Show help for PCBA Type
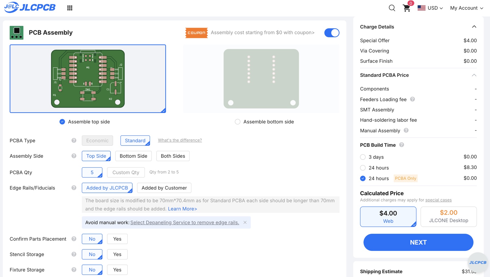The image size is (490, 277). pyautogui.click(x=74, y=140)
